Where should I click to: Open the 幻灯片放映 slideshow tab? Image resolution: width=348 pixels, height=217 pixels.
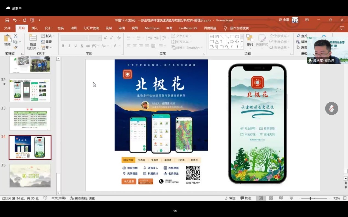tap(91, 28)
